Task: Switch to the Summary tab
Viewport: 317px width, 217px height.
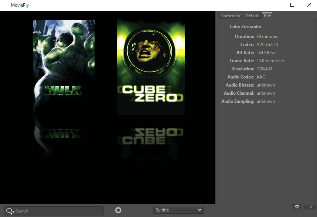Action: tap(231, 16)
